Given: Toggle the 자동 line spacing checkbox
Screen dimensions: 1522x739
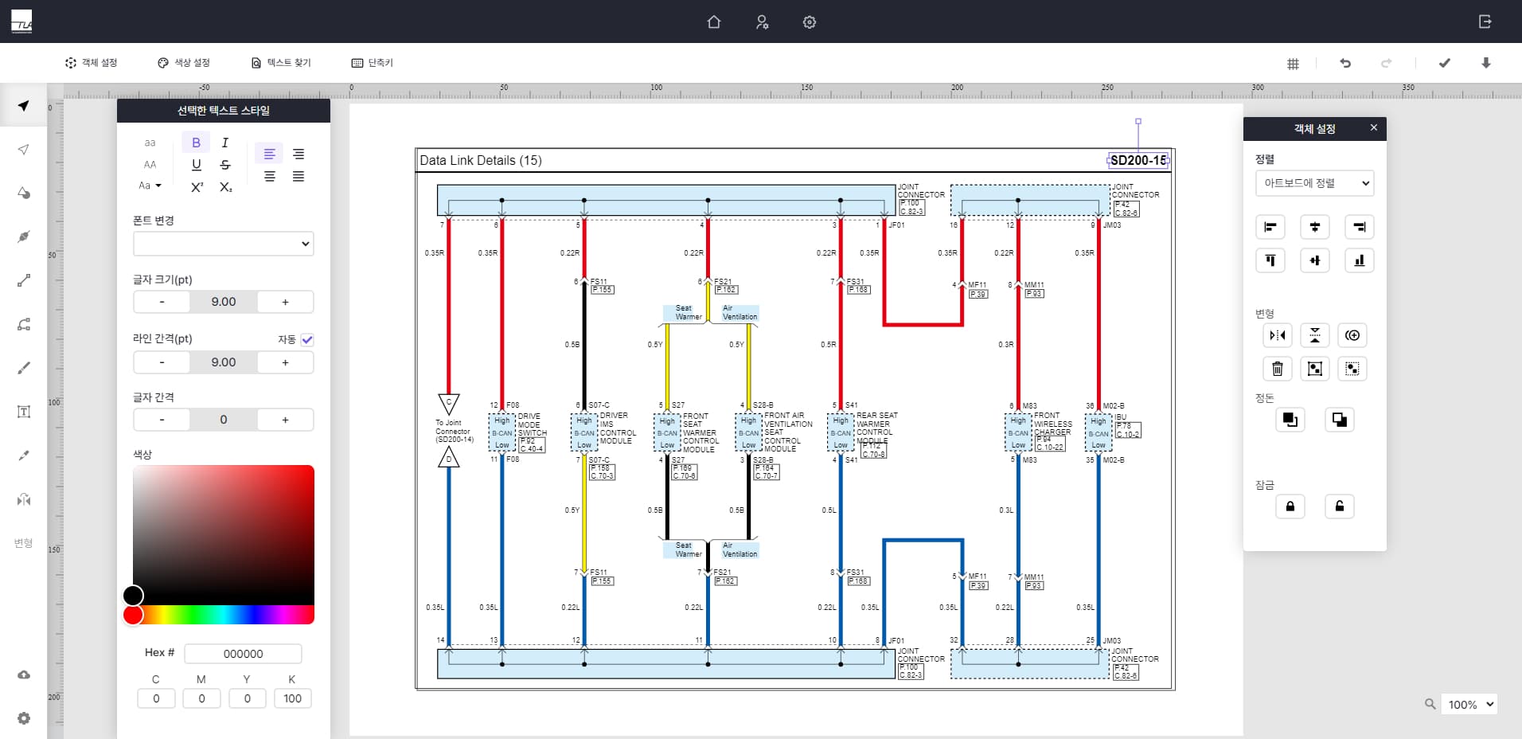Looking at the screenshot, I should tap(307, 339).
